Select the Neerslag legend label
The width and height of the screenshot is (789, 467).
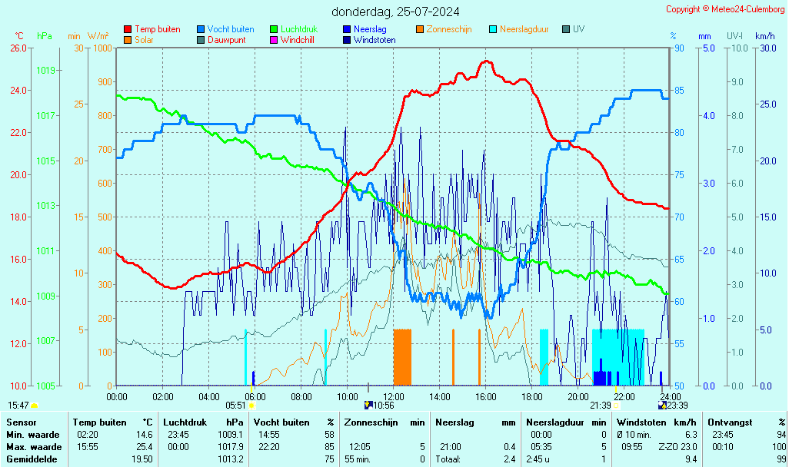(369, 29)
